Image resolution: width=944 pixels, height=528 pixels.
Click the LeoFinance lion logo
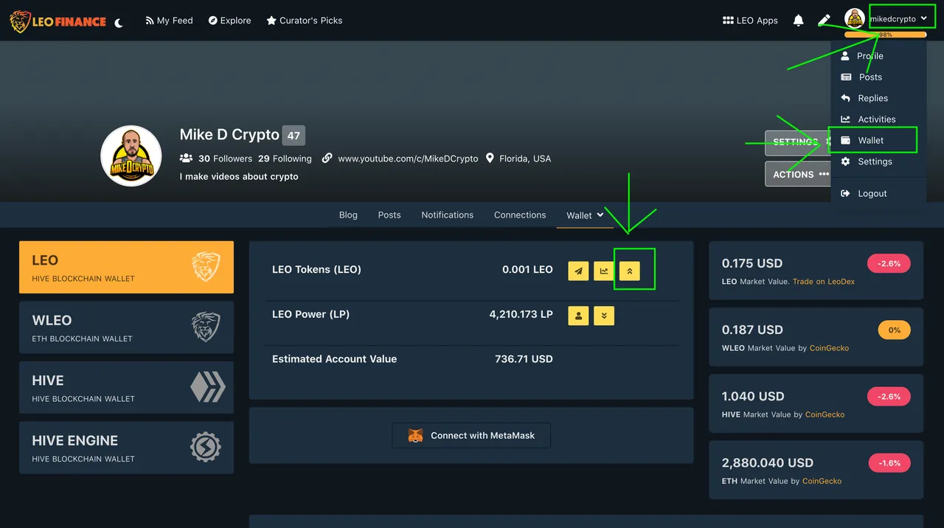point(58,21)
